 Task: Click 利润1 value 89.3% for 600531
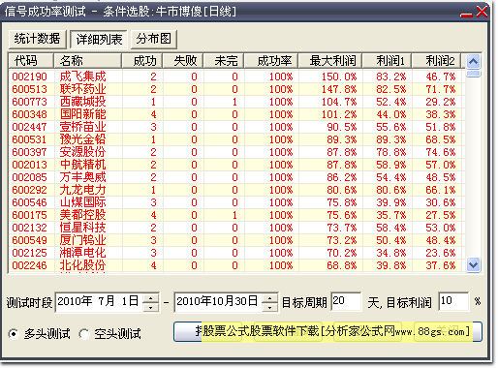pyautogui.click(x=391, y=139)
